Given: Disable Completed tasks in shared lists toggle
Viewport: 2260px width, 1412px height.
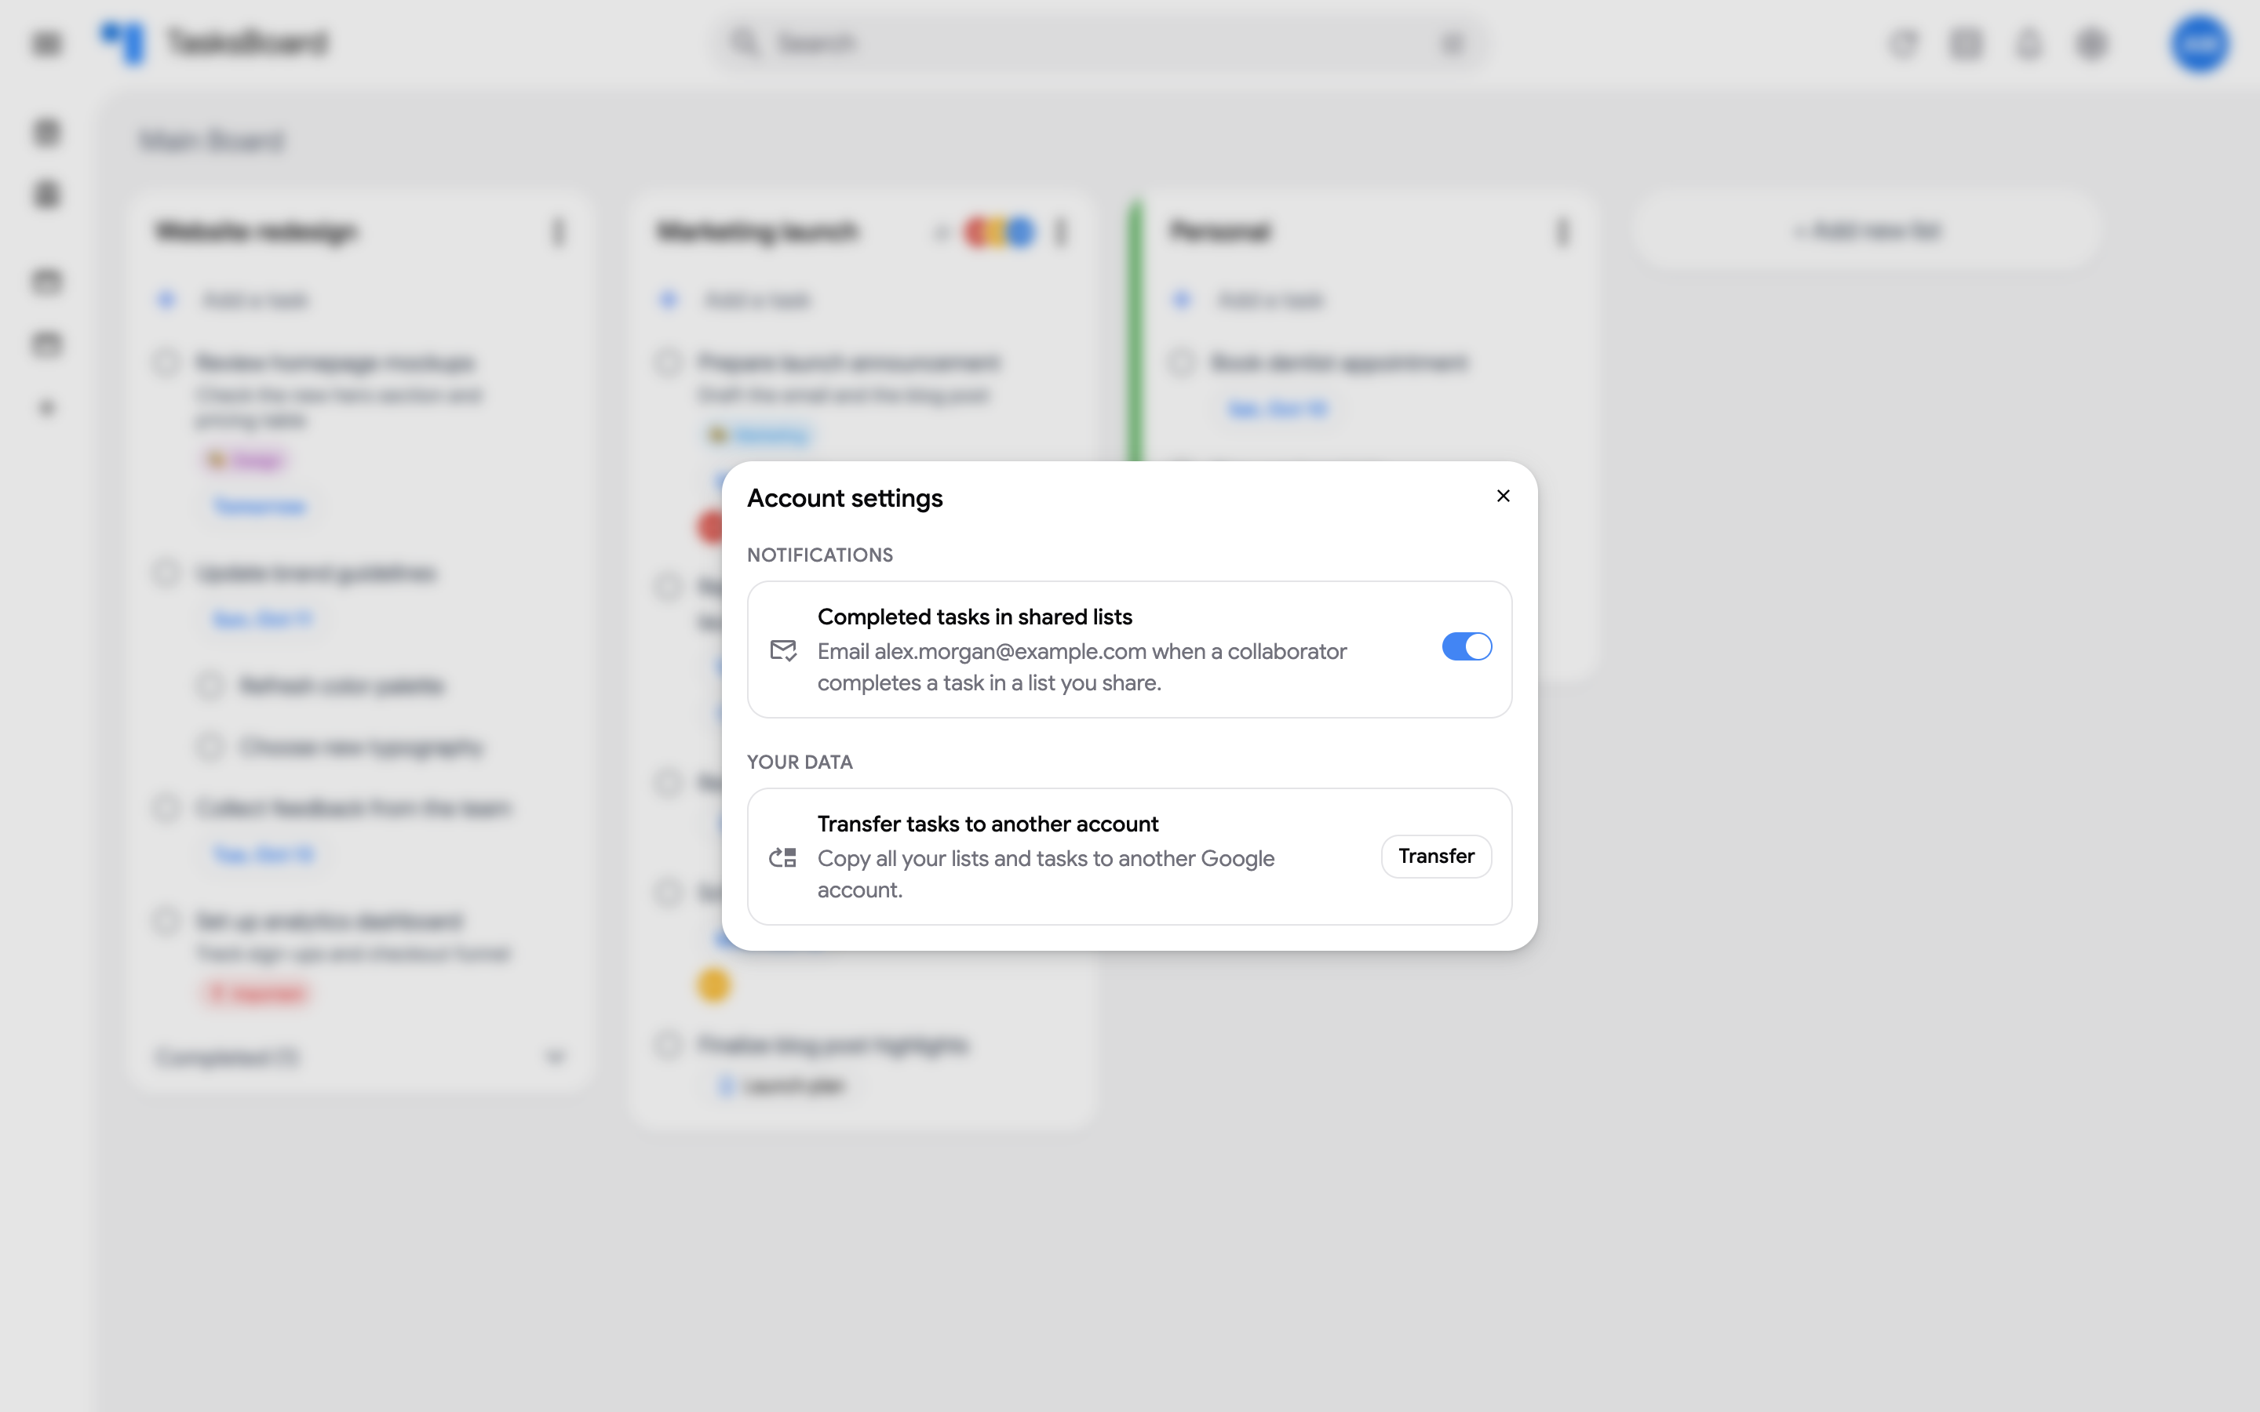Looking at the screenshot, I should [x=1466, y=646].
